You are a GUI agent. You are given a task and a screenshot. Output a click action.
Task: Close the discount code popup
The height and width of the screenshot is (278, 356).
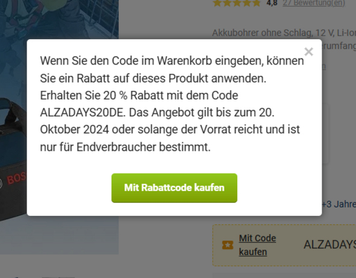coord(308,52)
